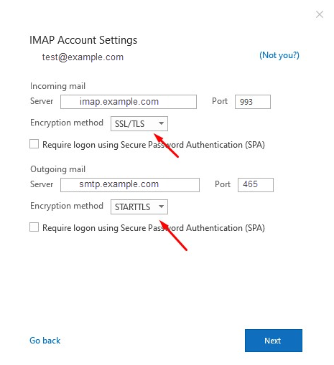This screenshot has height=365, width=334.
Task: Click the "Outgoing mail" section label
Action: (57, 169)
